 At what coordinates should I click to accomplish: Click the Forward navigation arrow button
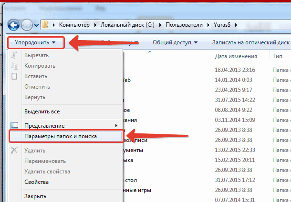[27, 25]
